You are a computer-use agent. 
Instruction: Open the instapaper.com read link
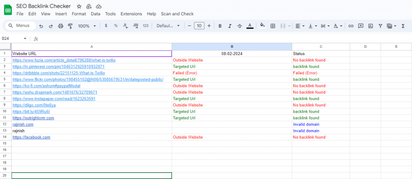pyautogui.click(x=54, y=99)
